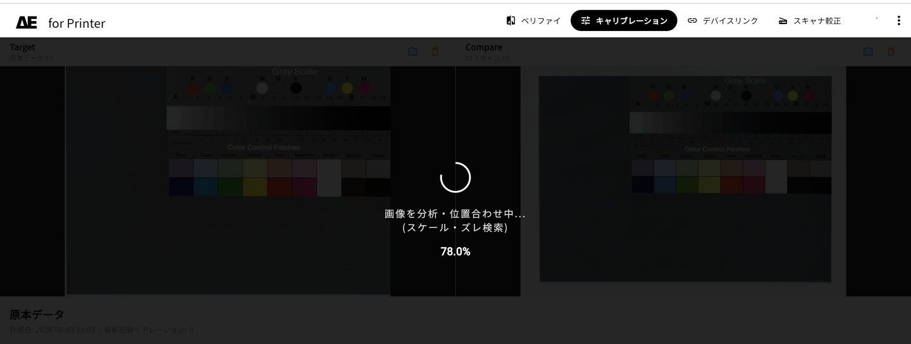Click the Compare scanned chart image

coord(685,179)
